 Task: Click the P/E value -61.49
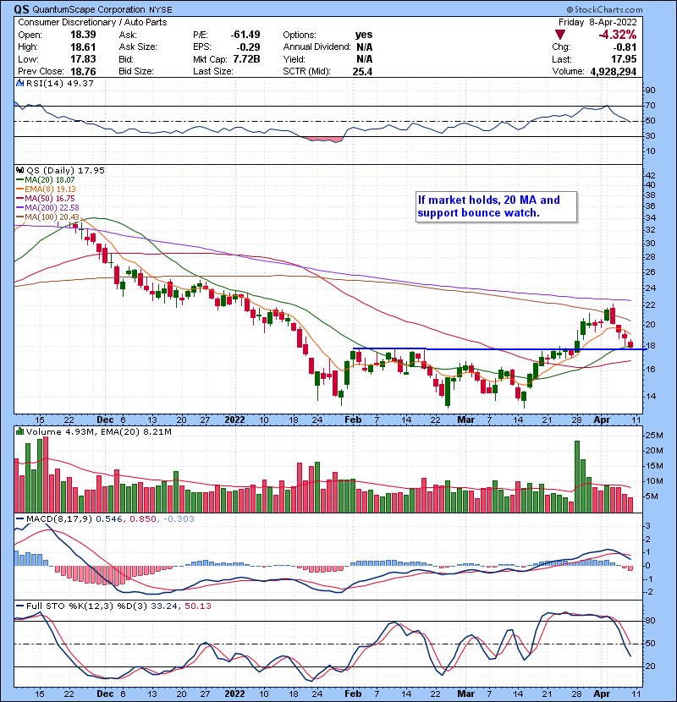[245, 35]
